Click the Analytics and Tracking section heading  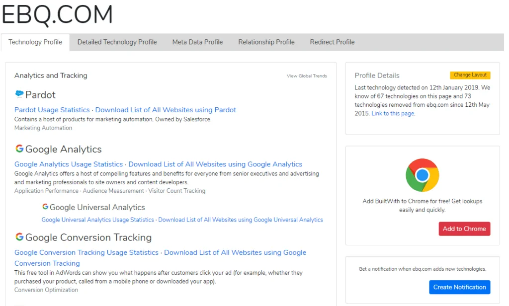pos(51,76)
